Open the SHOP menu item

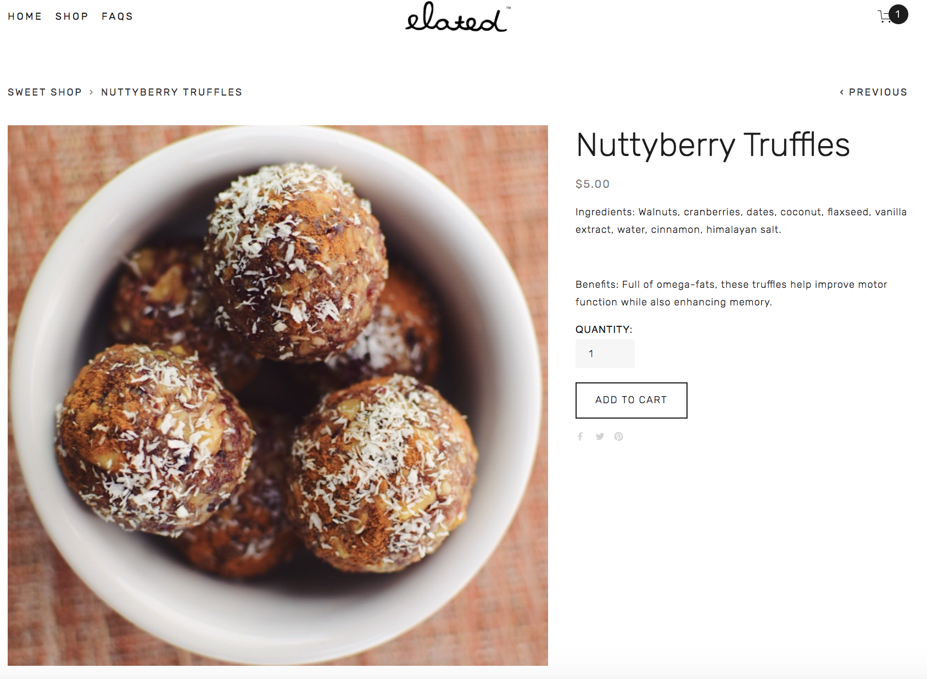point(72,16)
